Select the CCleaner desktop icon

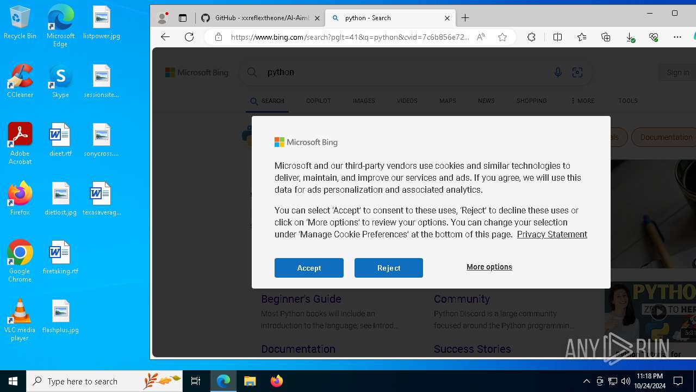pos(20,81)
